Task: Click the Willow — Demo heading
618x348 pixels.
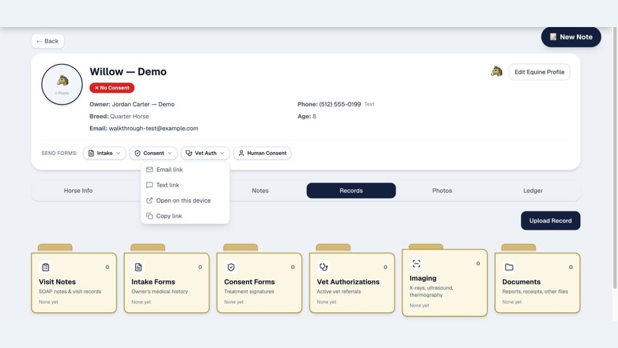Action: tap(128, 72)
